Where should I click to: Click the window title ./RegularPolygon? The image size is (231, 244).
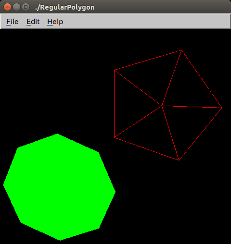pyautogui.click(x=65, y=7)
